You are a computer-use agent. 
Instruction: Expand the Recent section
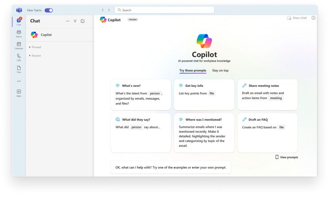(35, 56)
